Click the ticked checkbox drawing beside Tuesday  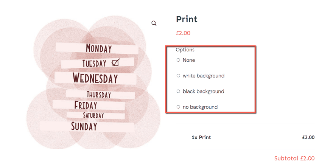pos(116,62)
